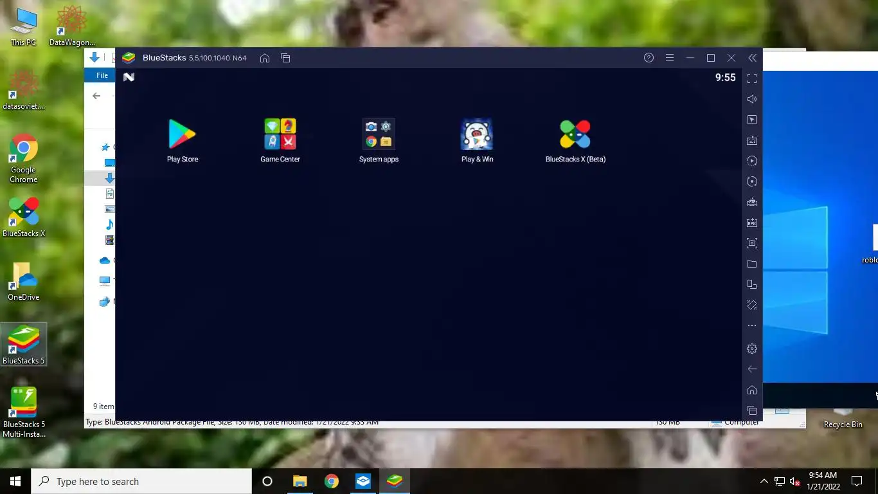
Task: Open the Play & Win app
Action: coord(477,141)
